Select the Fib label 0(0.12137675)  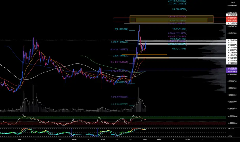click(x=179, y=49)
